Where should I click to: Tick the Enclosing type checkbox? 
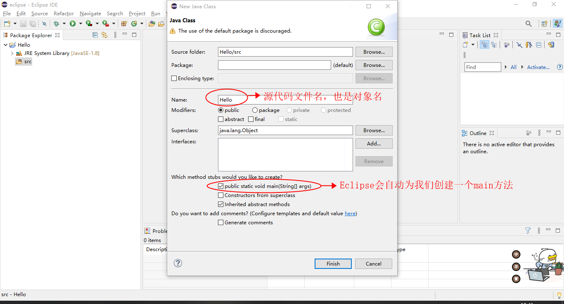point(174,78)
